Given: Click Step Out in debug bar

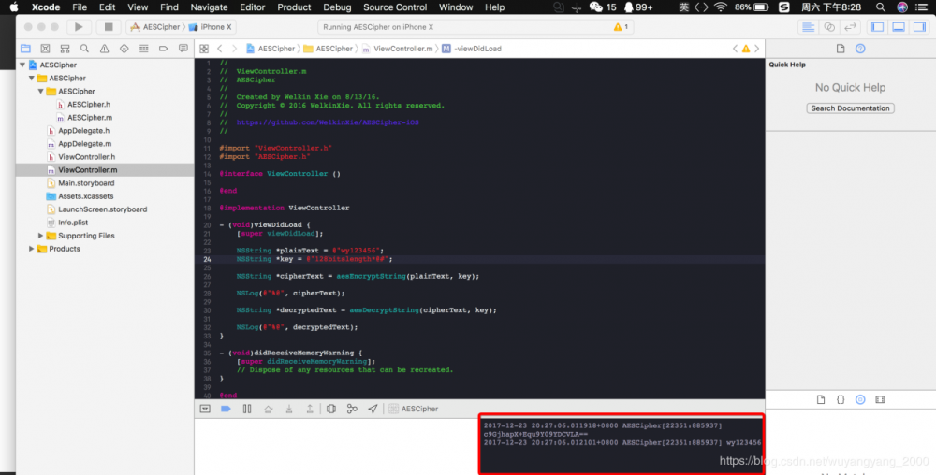Looking at the screenshot, I should 310,409.
